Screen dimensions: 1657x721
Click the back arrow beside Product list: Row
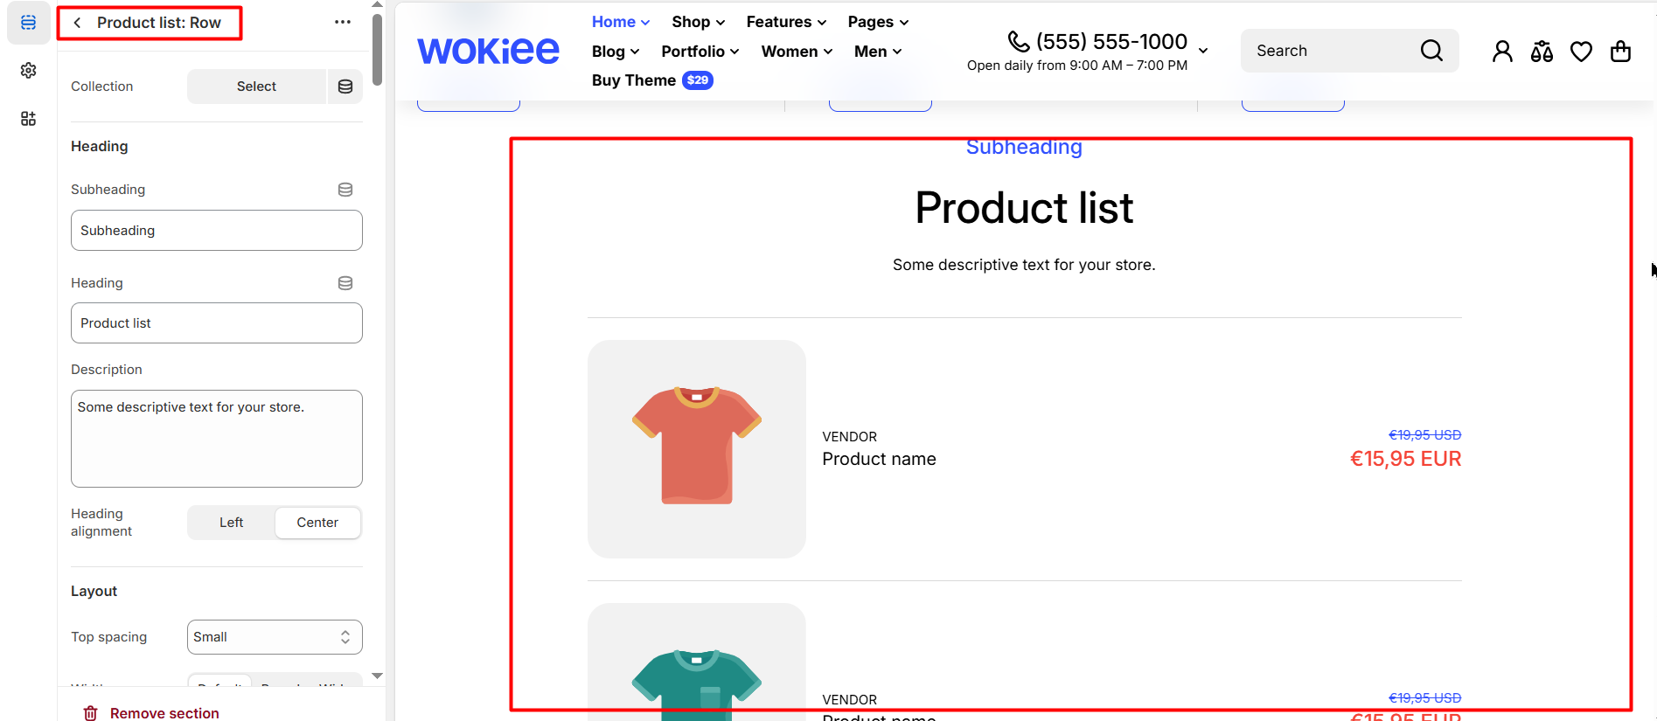[x=78, y=23]
